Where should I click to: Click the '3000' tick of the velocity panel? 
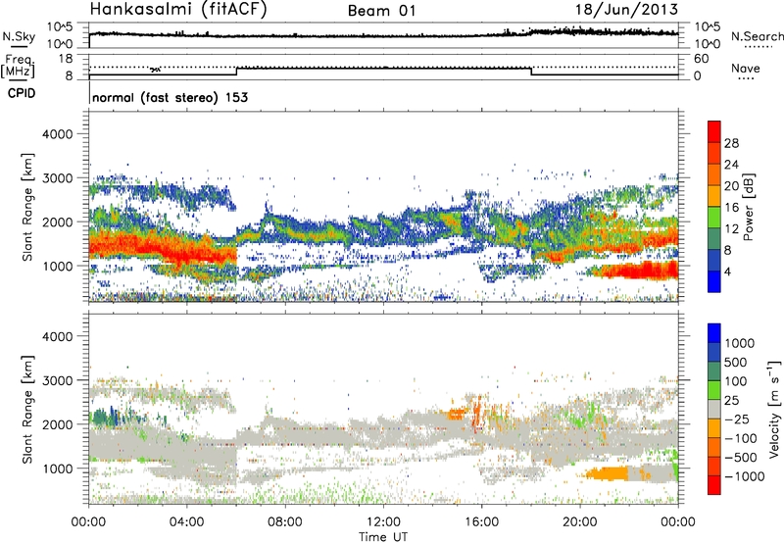pyautogui.click(x=58, y=380)
